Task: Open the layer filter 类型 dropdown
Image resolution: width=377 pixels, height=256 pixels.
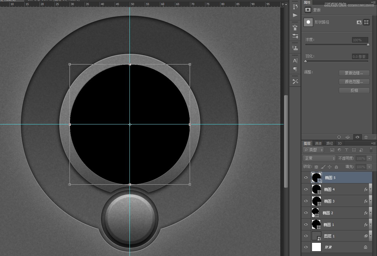Action: pyautogui.click(x=313, y=150)
